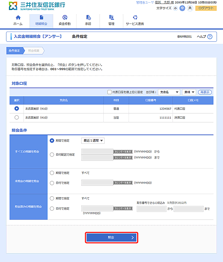Image resolution: width=223 pixels, height=262 pixels.
Task: Click ヘルプ link text
Action: point(201,36)
